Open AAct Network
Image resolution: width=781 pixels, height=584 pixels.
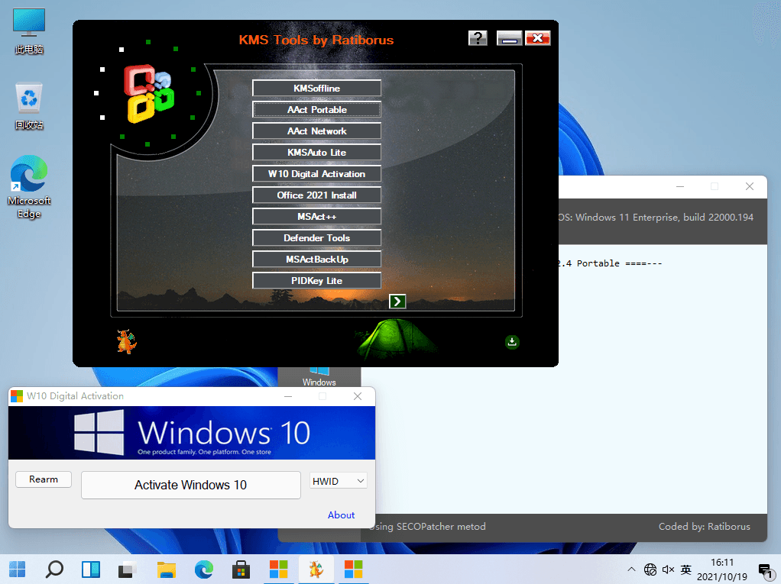click(x=317, y=131)
